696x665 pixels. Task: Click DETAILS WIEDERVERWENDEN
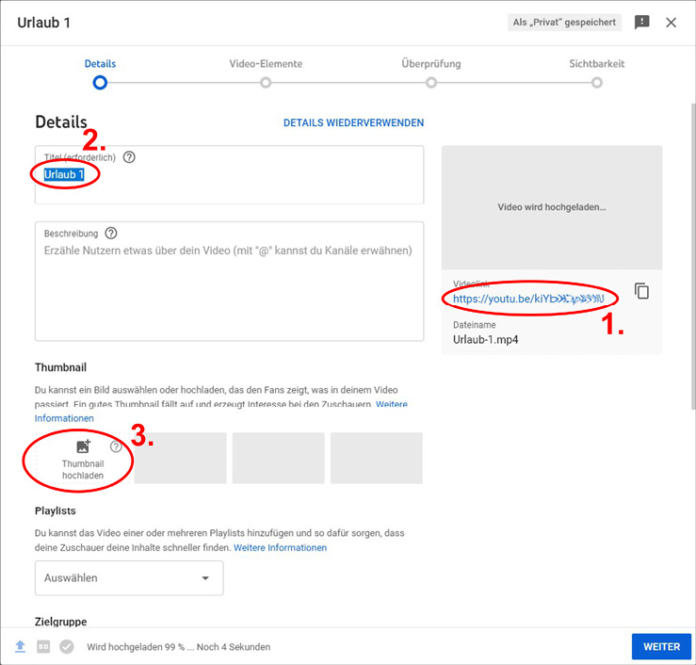click(x=353, y=122)
